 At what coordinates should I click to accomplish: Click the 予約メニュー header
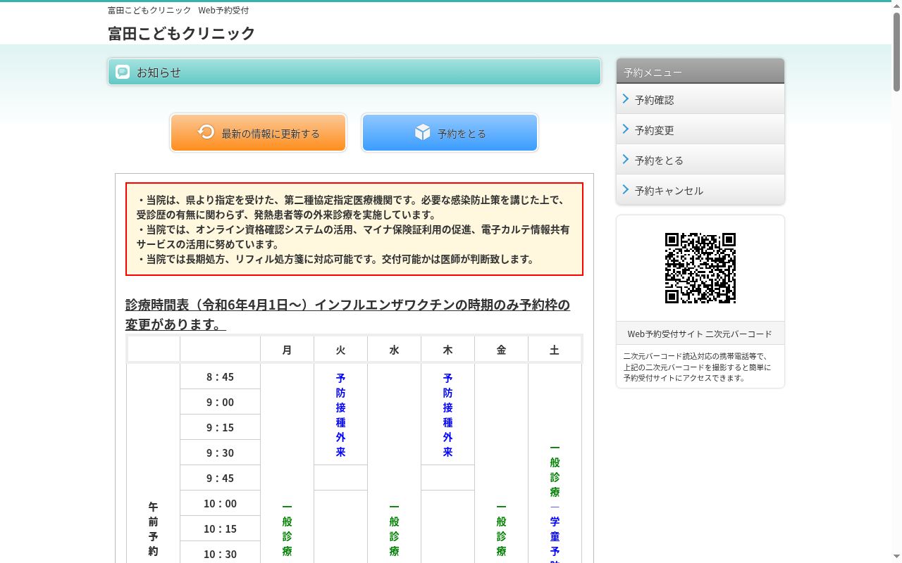point(700,72)
